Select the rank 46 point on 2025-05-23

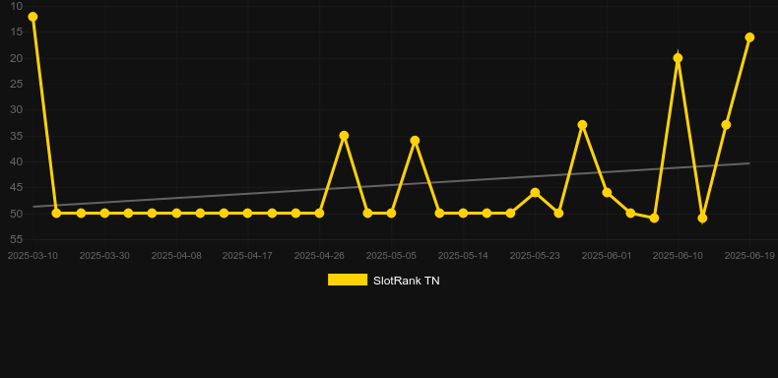pyautogui.click(x=535, y=193)
